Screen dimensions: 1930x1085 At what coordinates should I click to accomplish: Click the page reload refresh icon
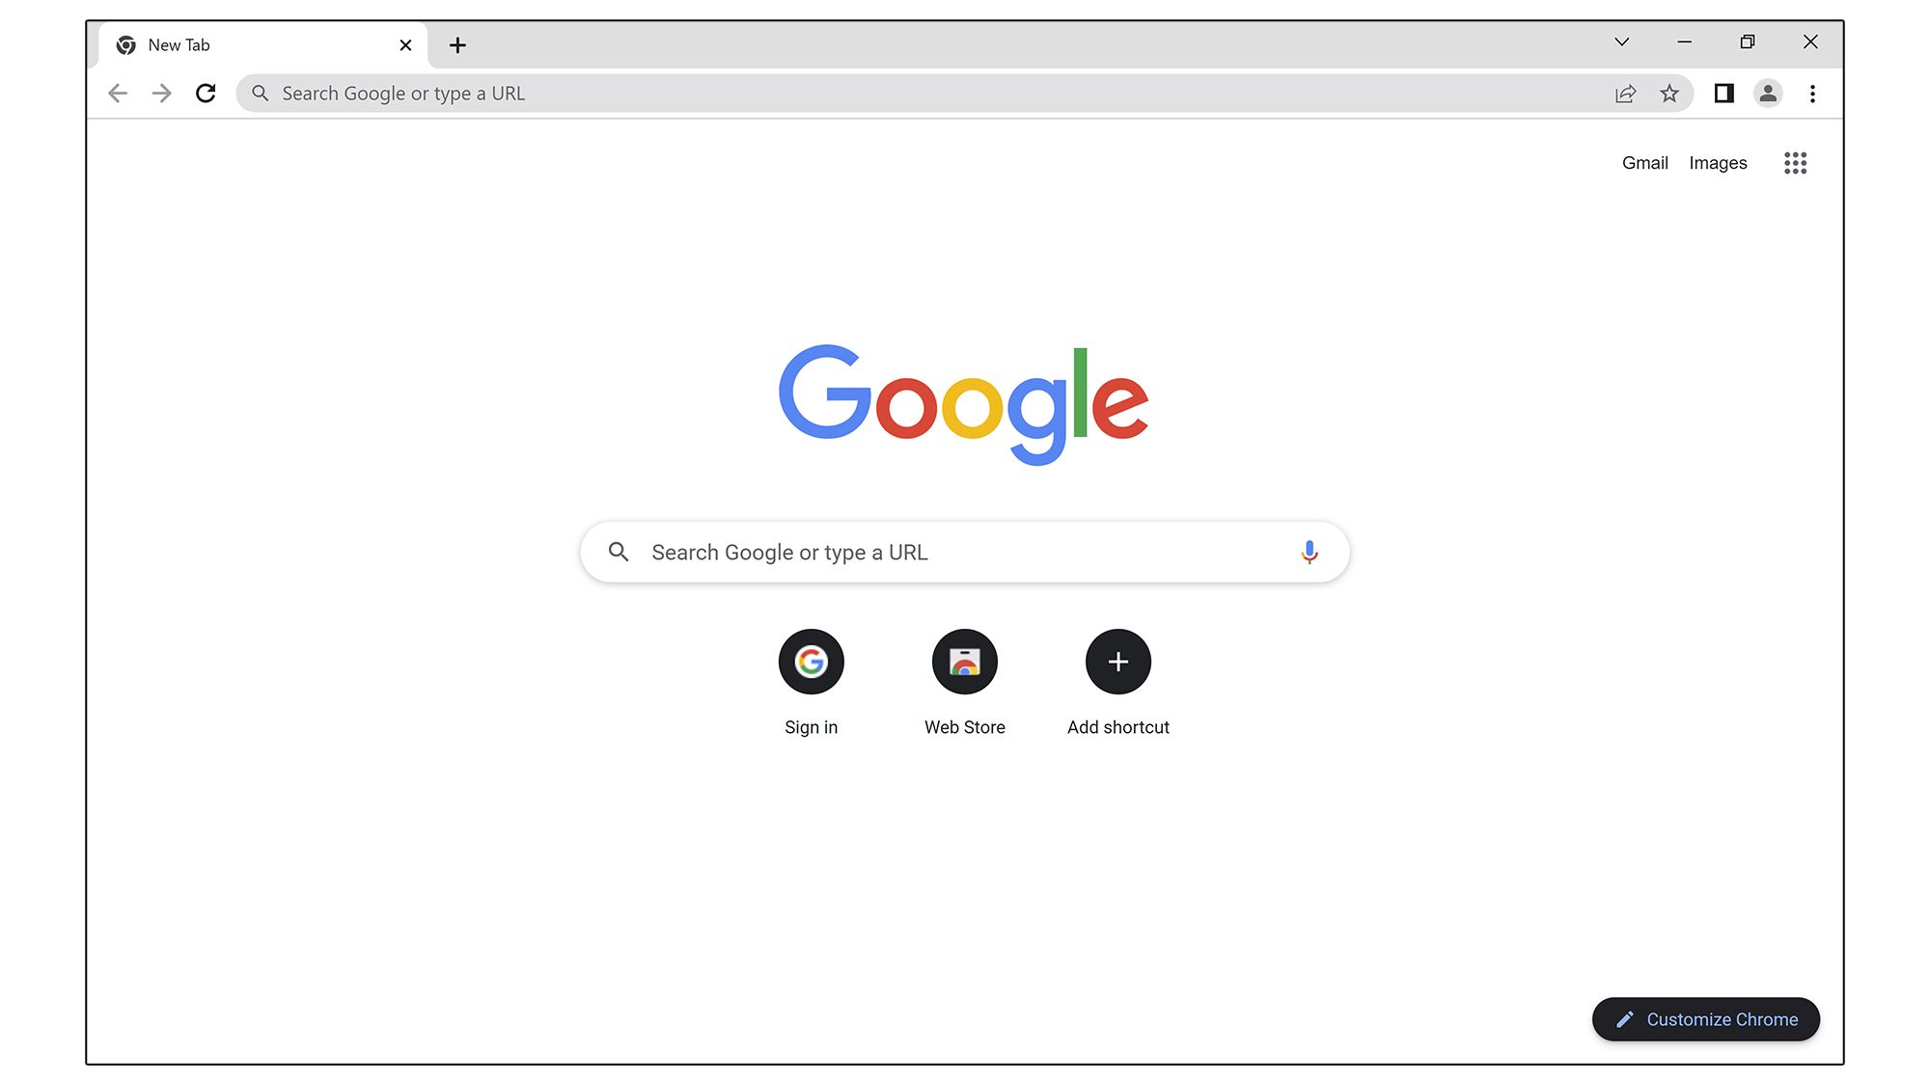coord(206,93)
